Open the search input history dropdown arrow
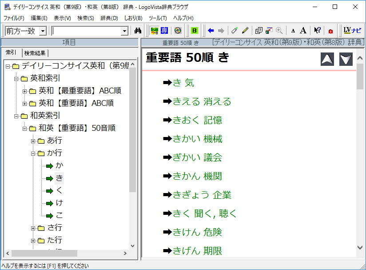Viewport: 366px width, 270px height. click(124, 31)
